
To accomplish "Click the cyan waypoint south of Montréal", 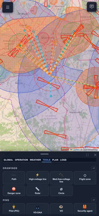I will tap(51, 96).
